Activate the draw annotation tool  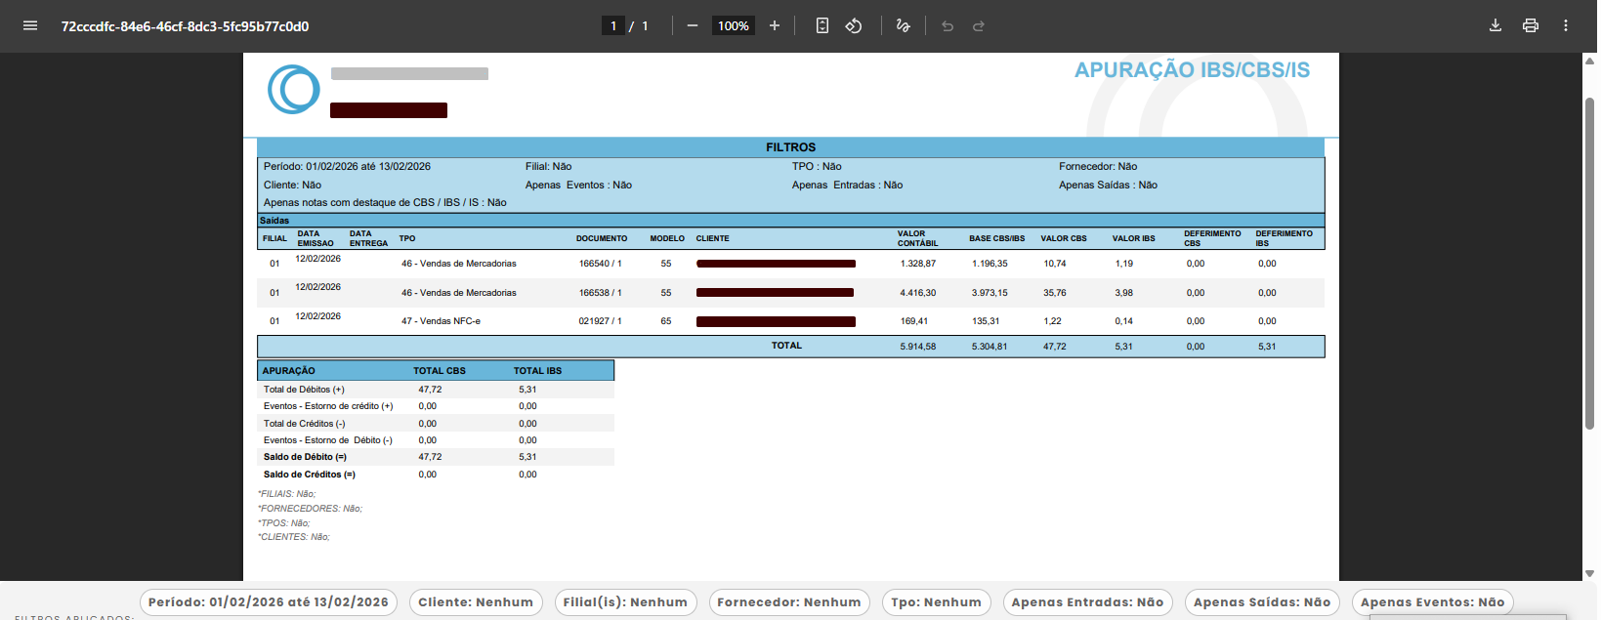pos(904,26)
